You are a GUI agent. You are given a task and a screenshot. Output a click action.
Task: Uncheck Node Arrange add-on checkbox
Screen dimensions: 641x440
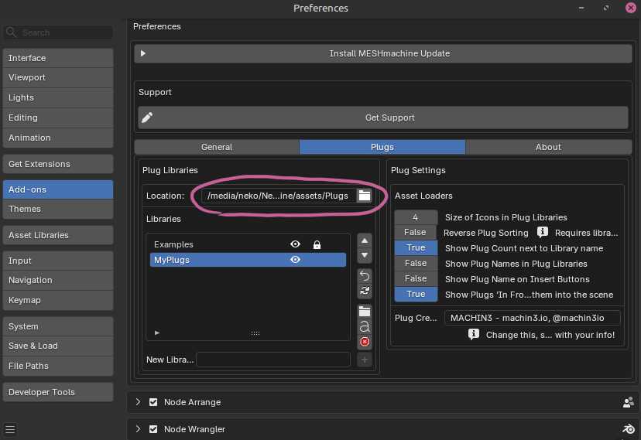153,402
